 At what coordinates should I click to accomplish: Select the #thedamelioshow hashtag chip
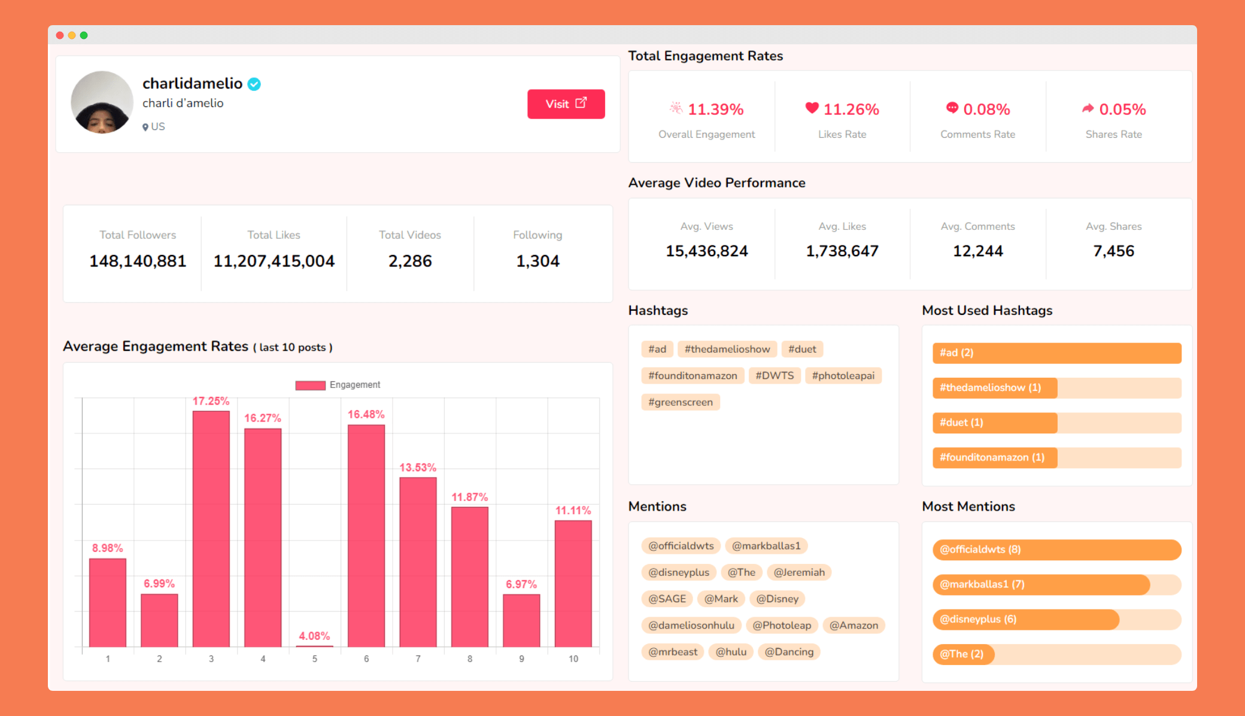(727, 349)
